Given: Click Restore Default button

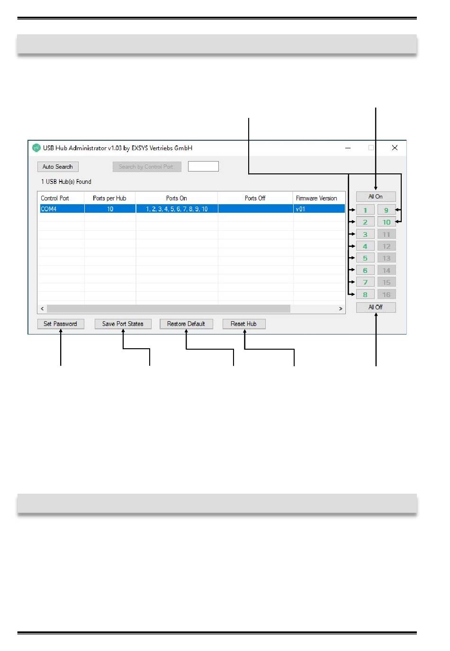Looking at the screenshot, I should (186, 324).
